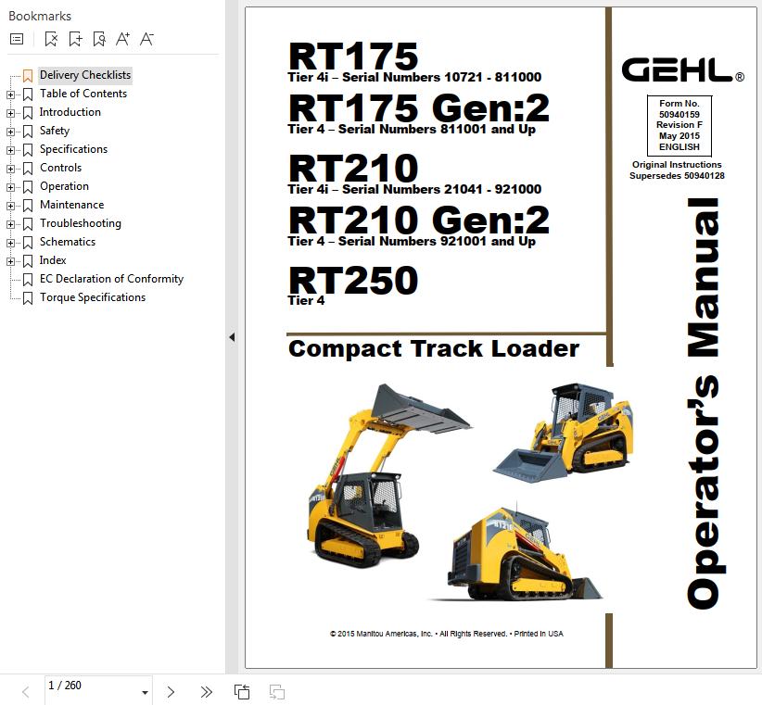Expand the Troubleshooting bookmark

(10, 224)
